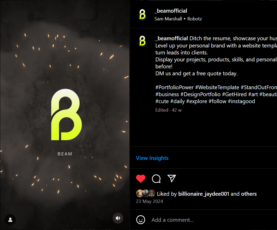277x230 pixels.
Task: Open #WebsiteTemplate hashtag
Action: click(x=217, y=87)
